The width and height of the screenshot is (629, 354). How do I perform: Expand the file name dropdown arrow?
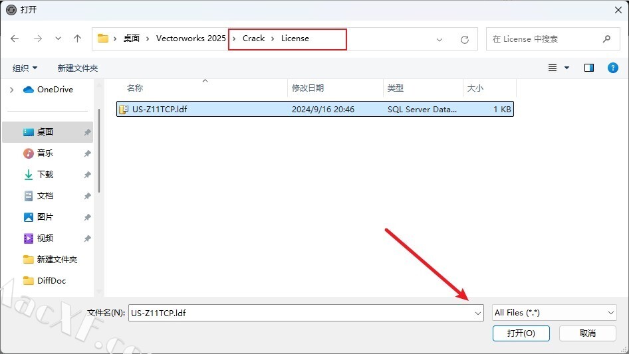[478, 313]
